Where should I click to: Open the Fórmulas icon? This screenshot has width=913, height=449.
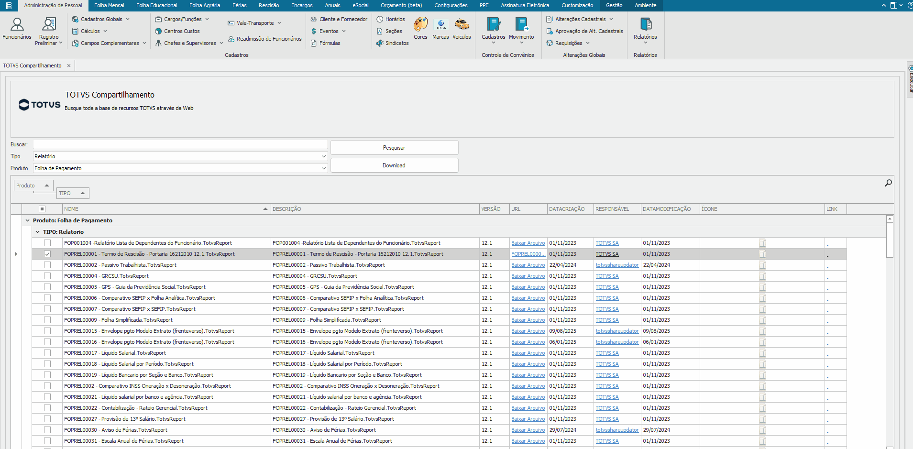(x=314, y=43)
